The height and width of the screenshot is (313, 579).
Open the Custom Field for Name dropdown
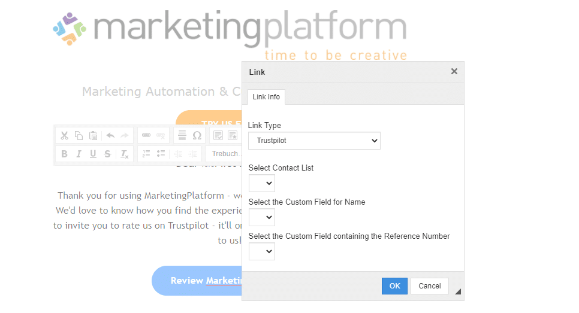coord(262,217)
